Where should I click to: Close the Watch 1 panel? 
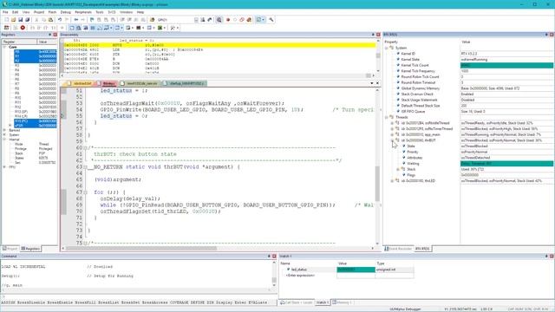(x=552, y=257)
